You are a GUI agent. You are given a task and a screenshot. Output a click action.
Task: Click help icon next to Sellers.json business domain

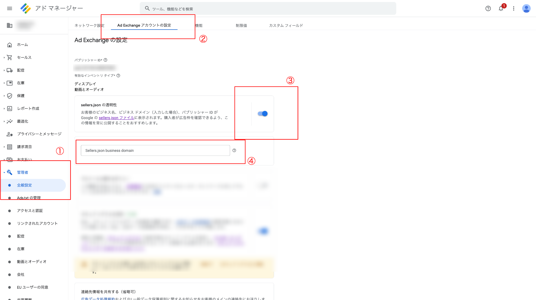(234, 151)
